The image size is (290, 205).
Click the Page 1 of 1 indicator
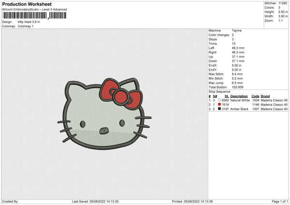(x=280, y=202)
